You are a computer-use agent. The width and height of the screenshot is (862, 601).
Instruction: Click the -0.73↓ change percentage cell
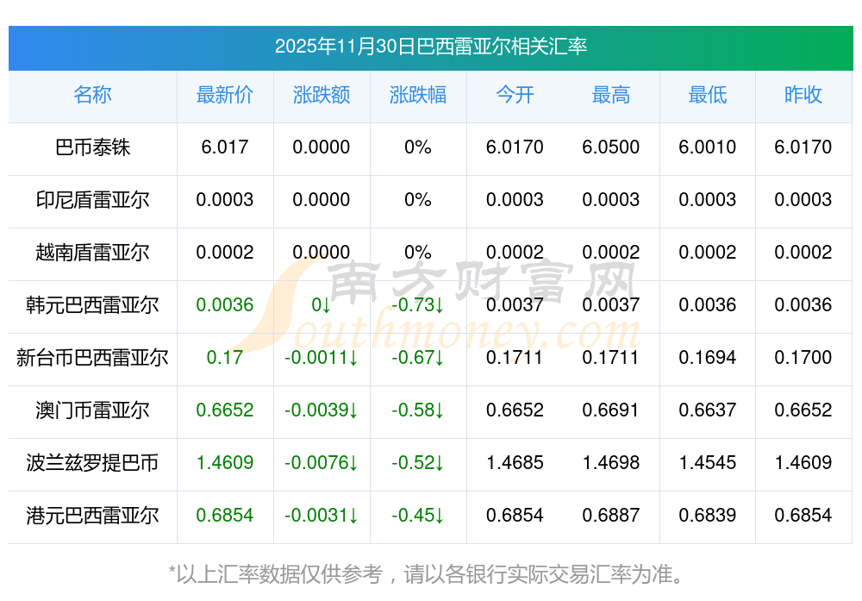pos(418,305)
